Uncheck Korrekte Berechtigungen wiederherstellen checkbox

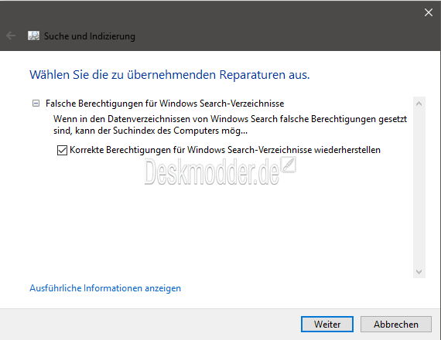click(62, 150)
